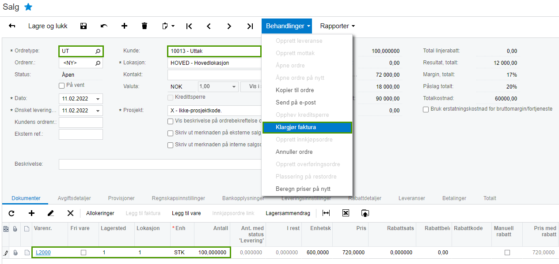
Task: Toggle Bruk erstatningskostnad for bruttomargin checkbox
Action: coord(426,109)
